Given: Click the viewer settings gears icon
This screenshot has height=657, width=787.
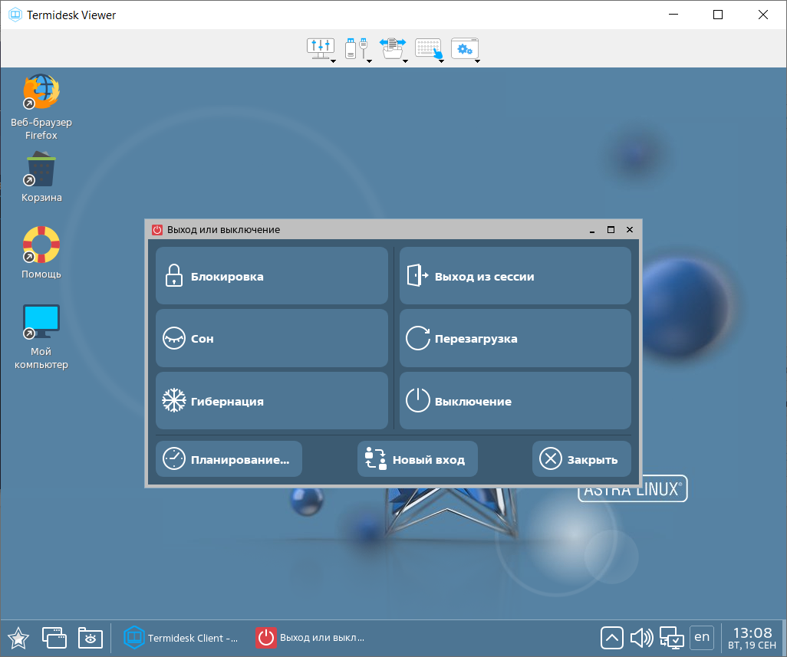Looking at the screenshot, I should (465, 49).
